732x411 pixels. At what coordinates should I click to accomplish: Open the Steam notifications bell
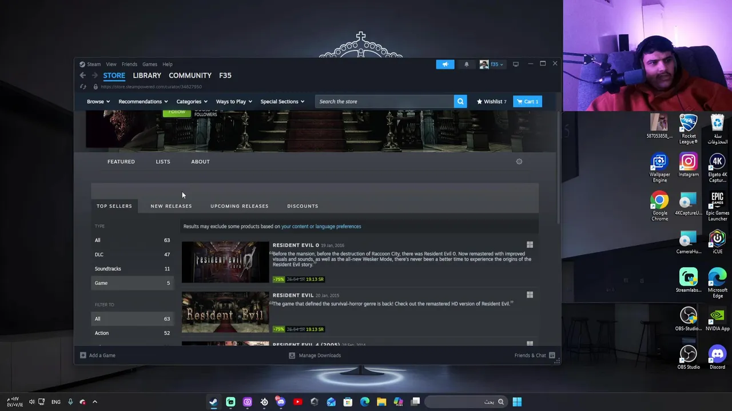pyautogui.click(x=466, y=65)
